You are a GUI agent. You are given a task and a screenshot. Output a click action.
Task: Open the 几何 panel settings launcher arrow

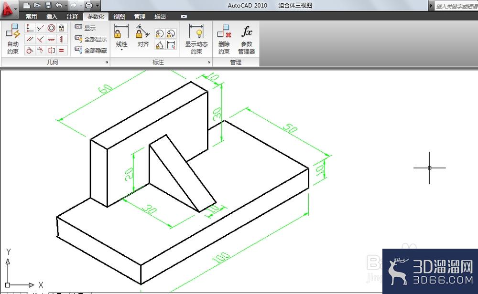107,62
